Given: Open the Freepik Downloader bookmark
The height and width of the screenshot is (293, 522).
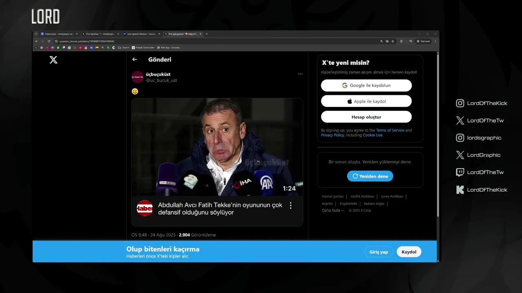Looking at the screenshot, I should (x=143, y=48).
